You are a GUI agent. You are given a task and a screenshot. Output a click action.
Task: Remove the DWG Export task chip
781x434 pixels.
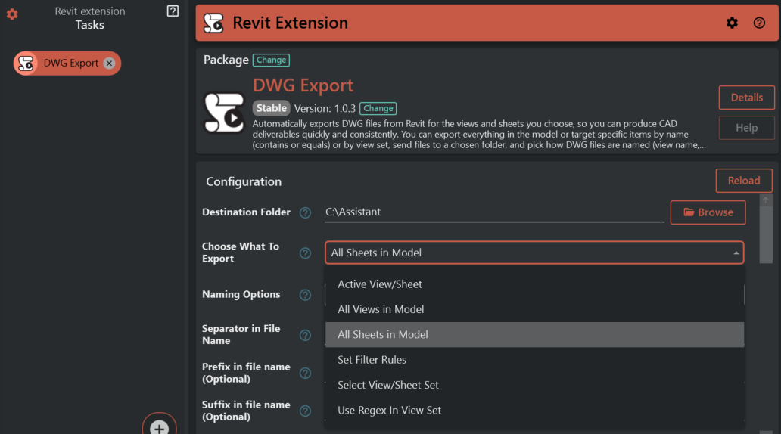coord(109,64)
